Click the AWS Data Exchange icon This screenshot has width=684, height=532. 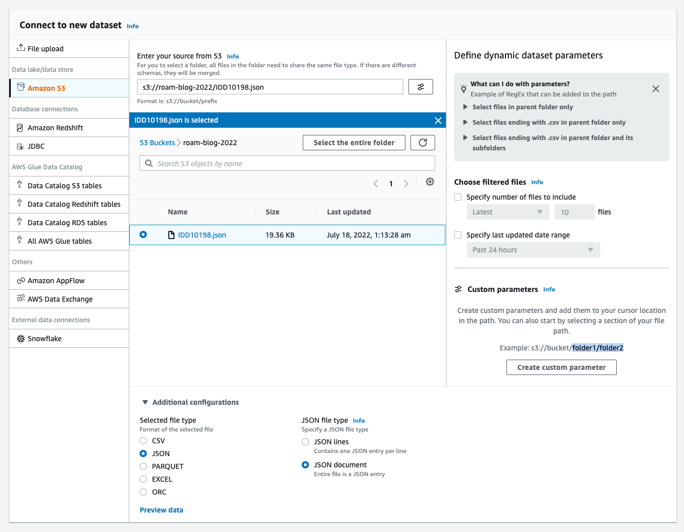point(21,298)
